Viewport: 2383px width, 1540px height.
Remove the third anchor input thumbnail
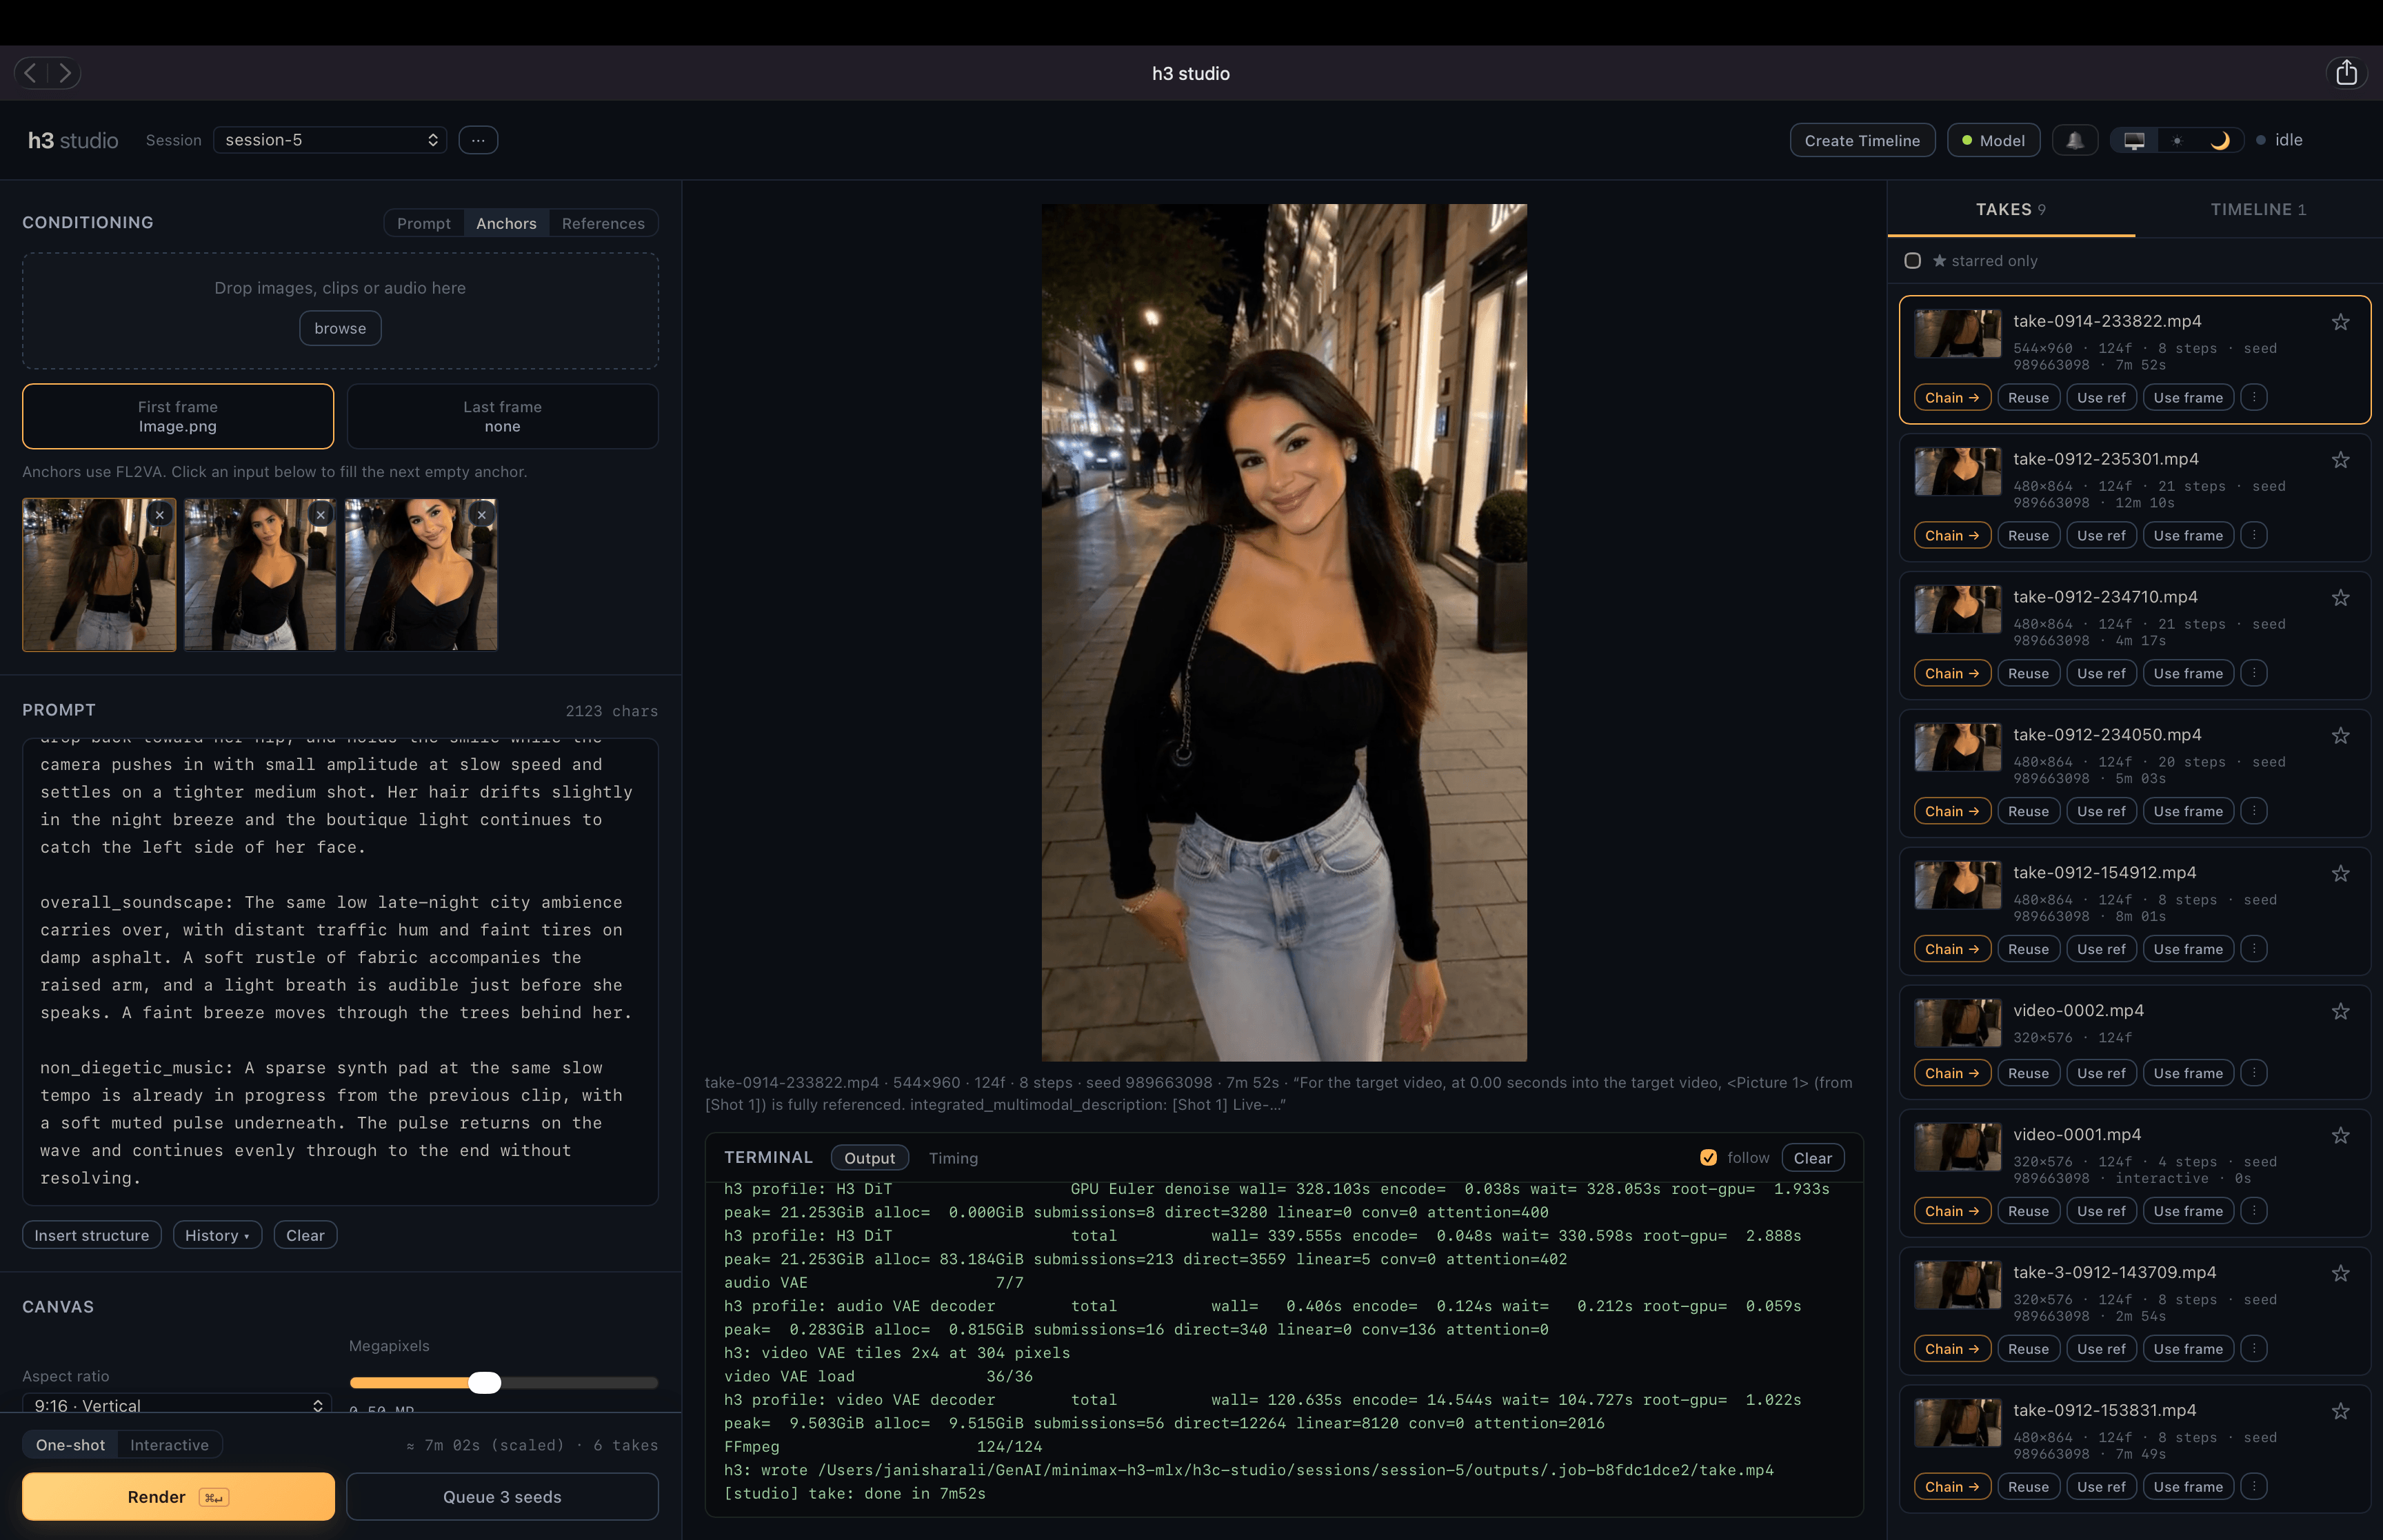[x=482, y=515]
